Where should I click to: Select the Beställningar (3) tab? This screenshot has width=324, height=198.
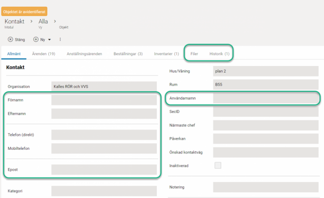128,54
